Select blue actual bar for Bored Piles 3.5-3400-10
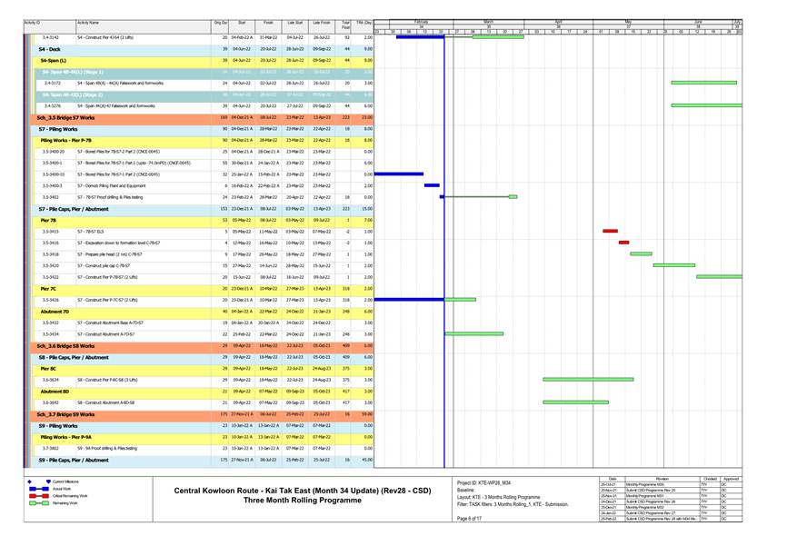 coord(399,174)
